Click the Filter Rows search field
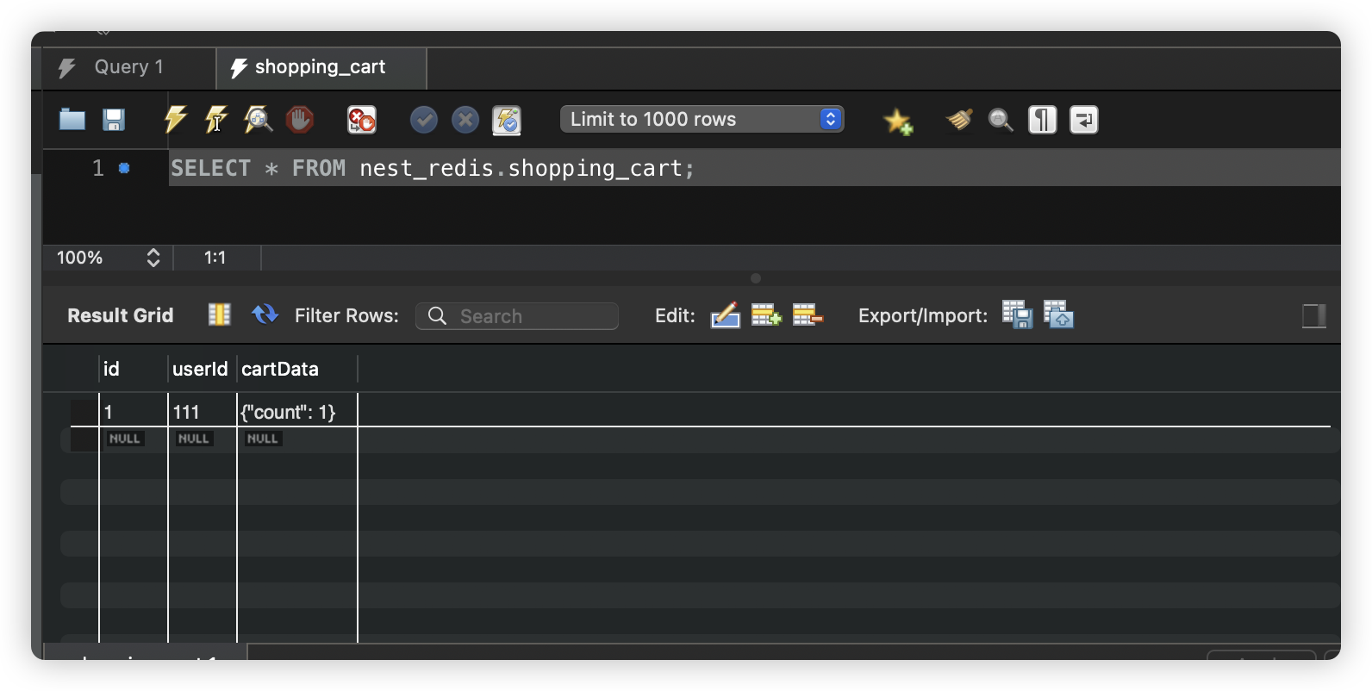Viewport: 1372px width, 691px height. point(526,316)
